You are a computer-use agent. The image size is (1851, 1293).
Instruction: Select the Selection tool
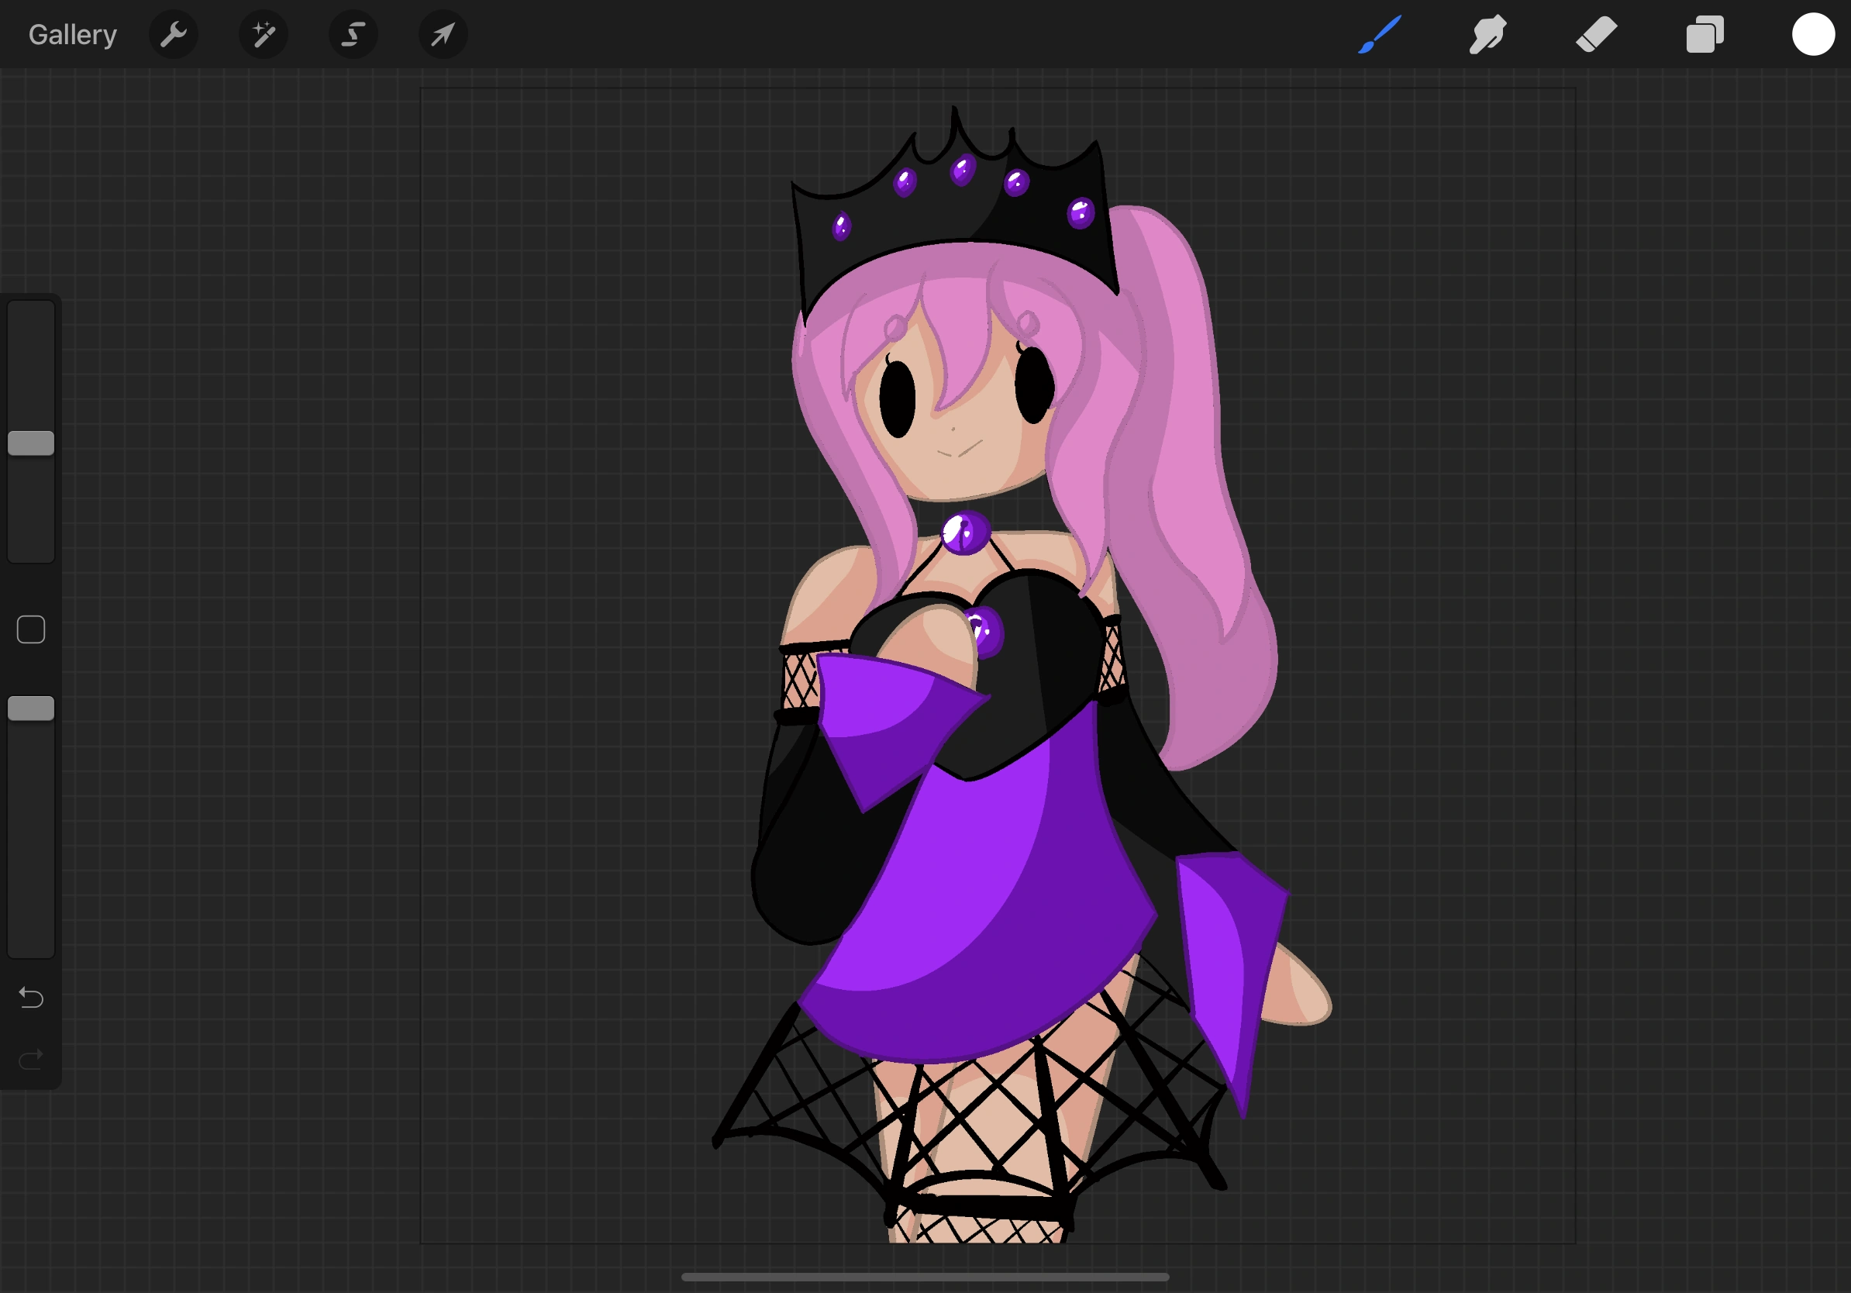click(x=353, y=34)
